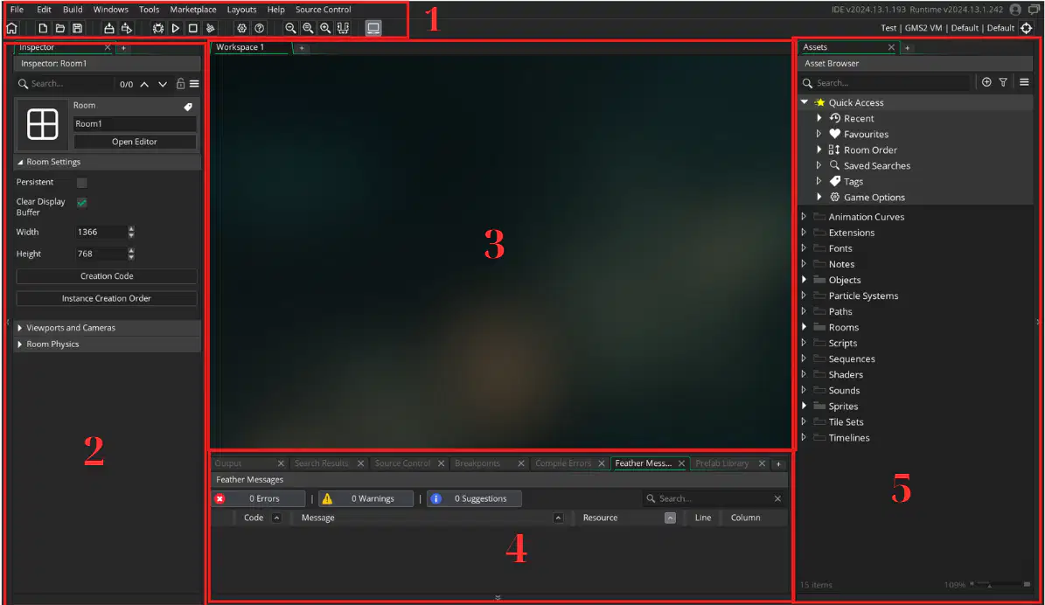Open the Start Page home icon
Screen dimensions: 1045x605
[11, 28]
